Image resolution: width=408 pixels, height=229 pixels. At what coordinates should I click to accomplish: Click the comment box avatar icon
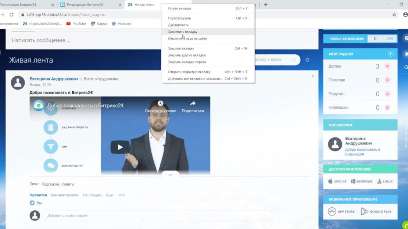click(35, 215)
